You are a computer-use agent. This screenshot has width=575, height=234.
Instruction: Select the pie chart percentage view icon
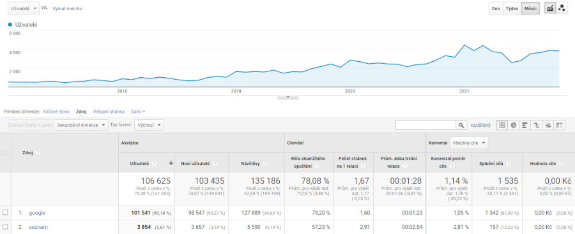tap(514, 125)
